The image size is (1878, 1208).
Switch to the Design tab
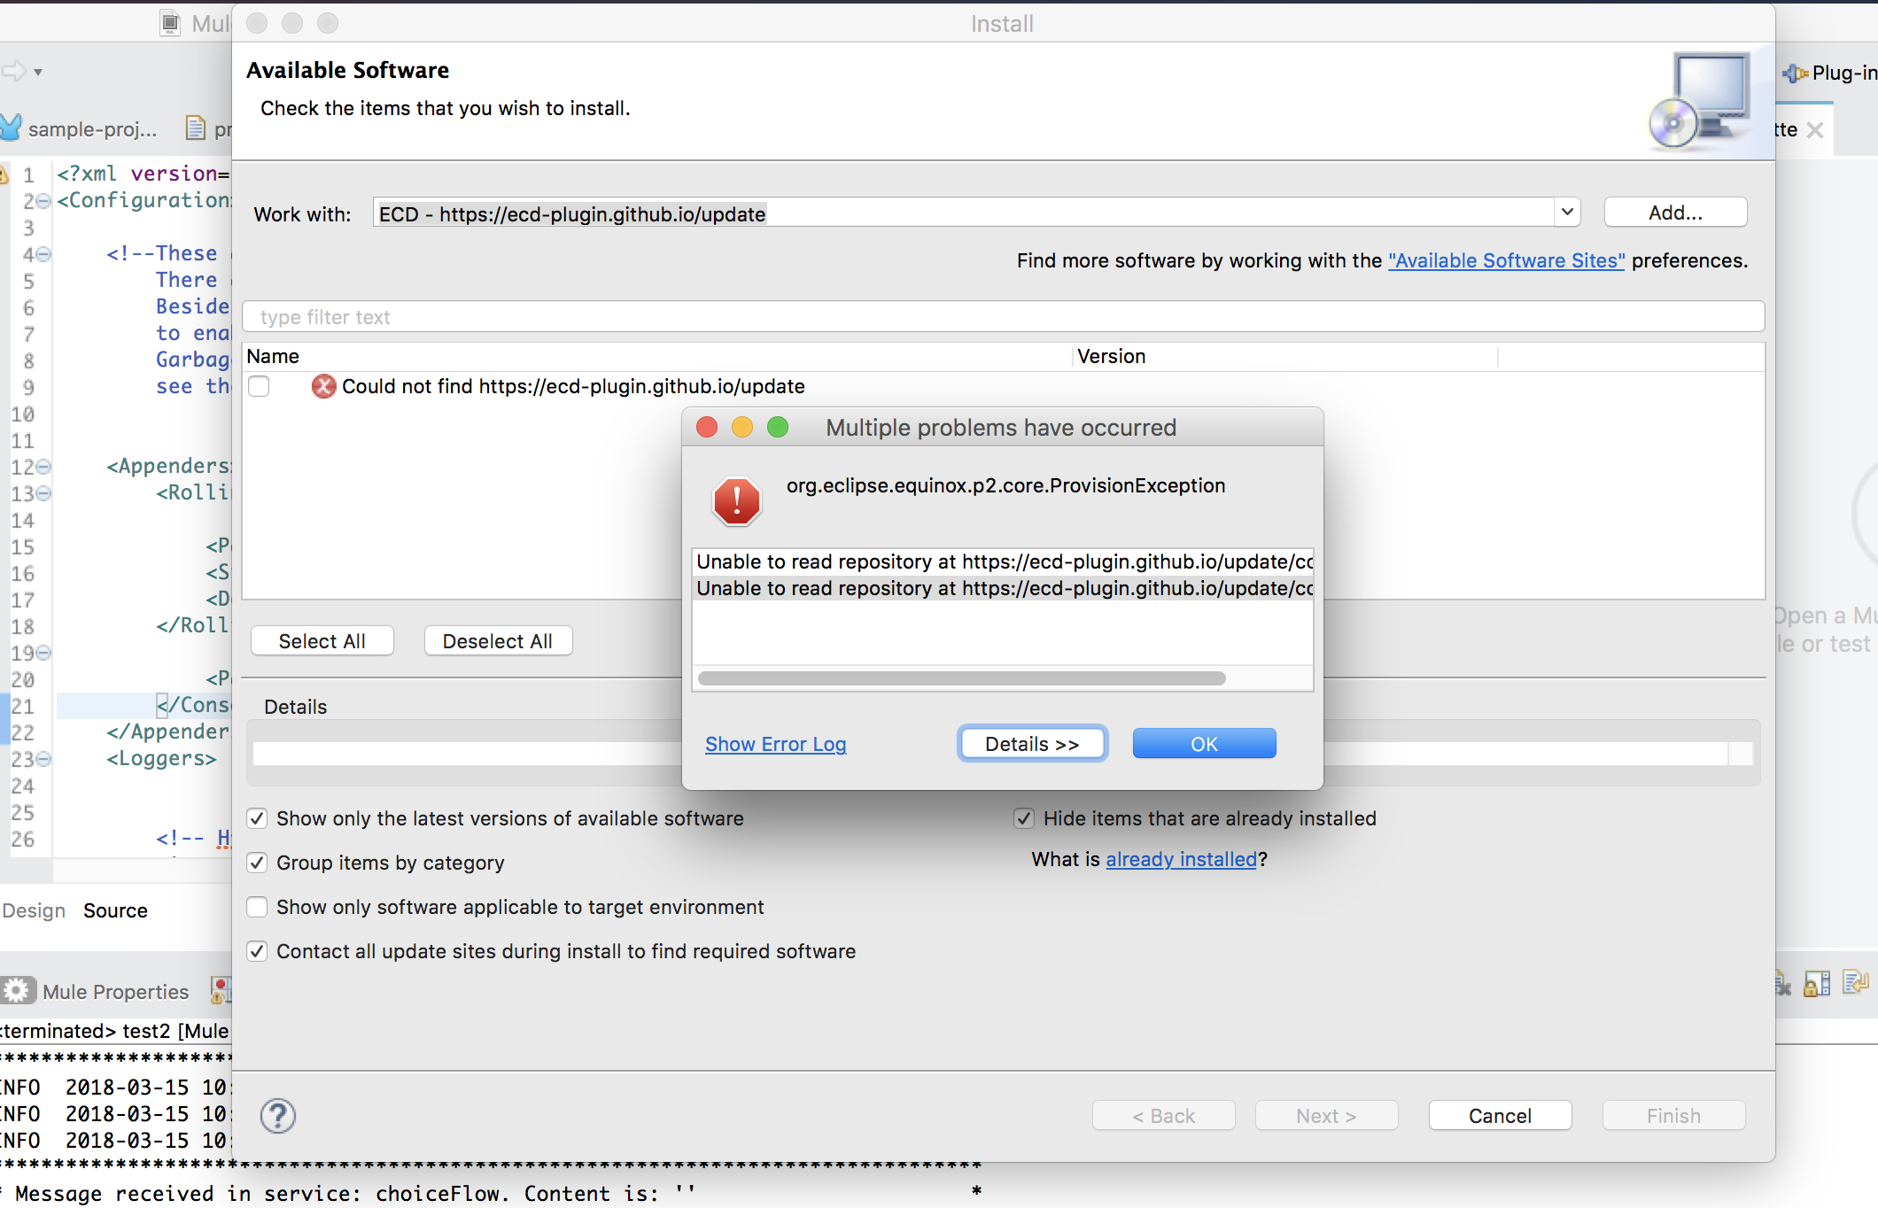pyautogui.click(x=34, y=910)
